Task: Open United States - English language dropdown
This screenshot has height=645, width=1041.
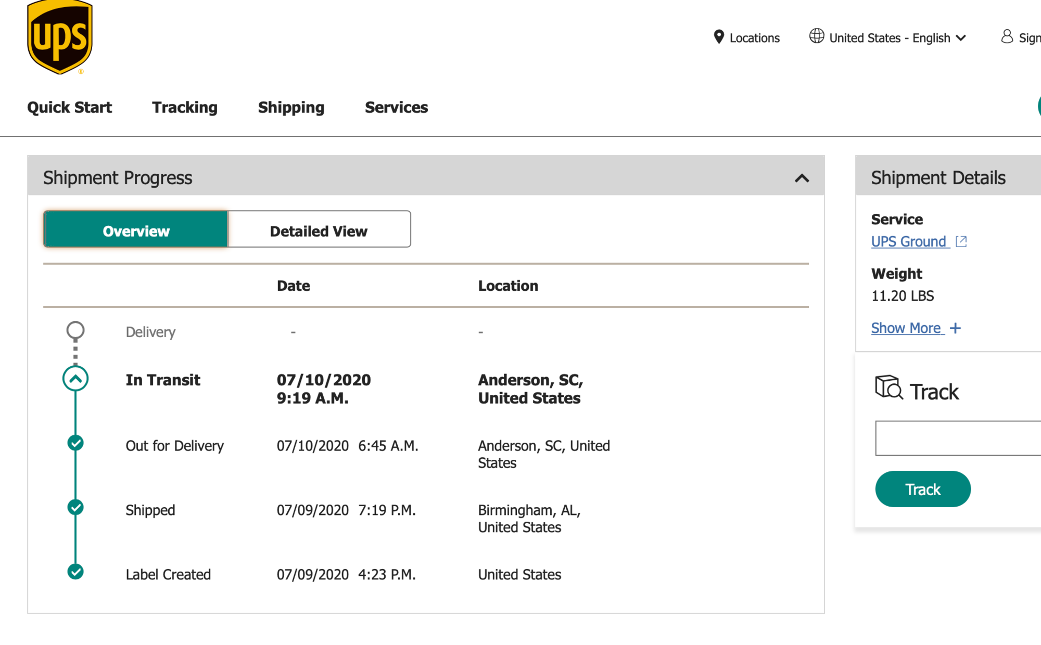Action: tap(898, 38)
